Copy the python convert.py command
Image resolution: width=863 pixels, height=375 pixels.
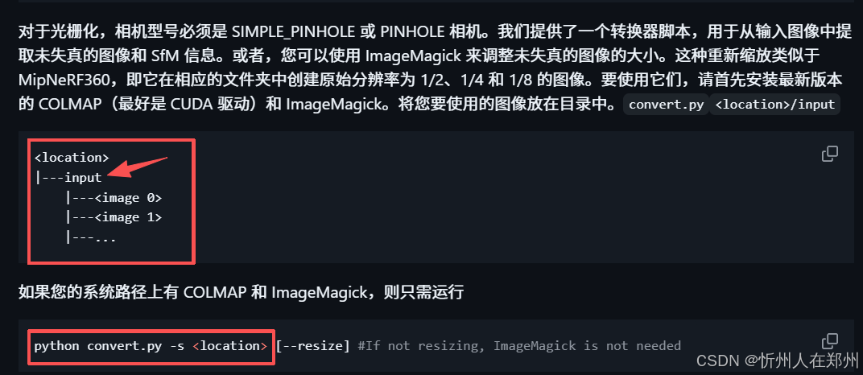click(829, 341)
